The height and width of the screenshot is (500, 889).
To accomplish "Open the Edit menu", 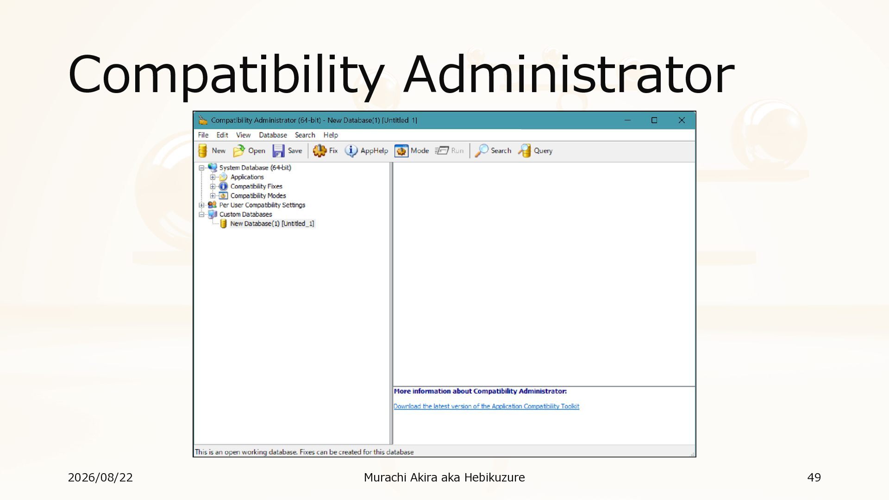I will tap(222, 135).
